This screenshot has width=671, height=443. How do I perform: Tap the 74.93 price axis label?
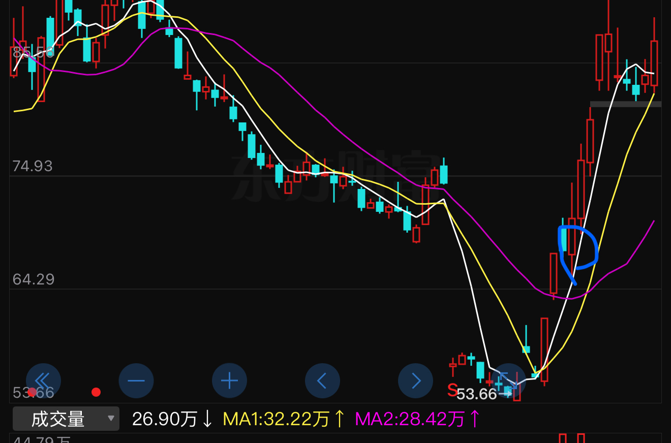[x=33, y=166]
